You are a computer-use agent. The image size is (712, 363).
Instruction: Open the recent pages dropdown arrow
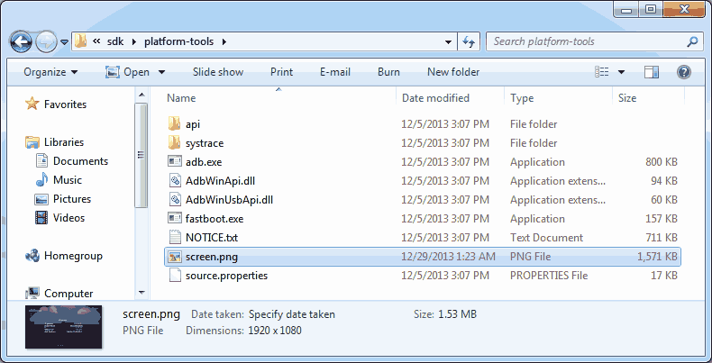(x=65, y=42)
